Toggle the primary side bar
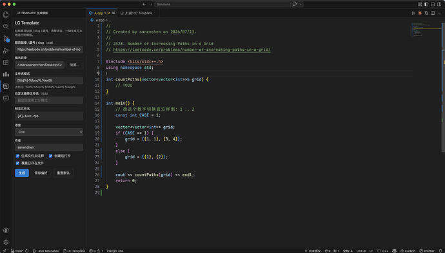This screenshot has height=253, width=445. [426, 5]
